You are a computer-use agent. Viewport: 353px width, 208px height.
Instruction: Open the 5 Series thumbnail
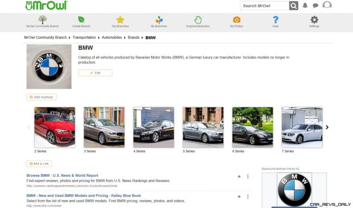pyautogui.click(x=203, y=127)
